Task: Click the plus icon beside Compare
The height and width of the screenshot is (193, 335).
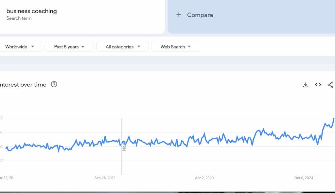Action: (179, 15)
